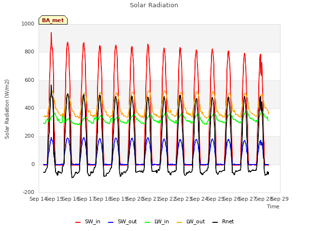Viewport: 309px width, 231px height.
Task: Click the black Rnet legend swatch
Action: pyautogui.click(x=215, y=222)
